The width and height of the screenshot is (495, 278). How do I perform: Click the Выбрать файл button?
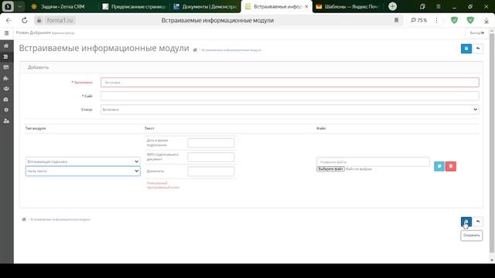point(330,169)
